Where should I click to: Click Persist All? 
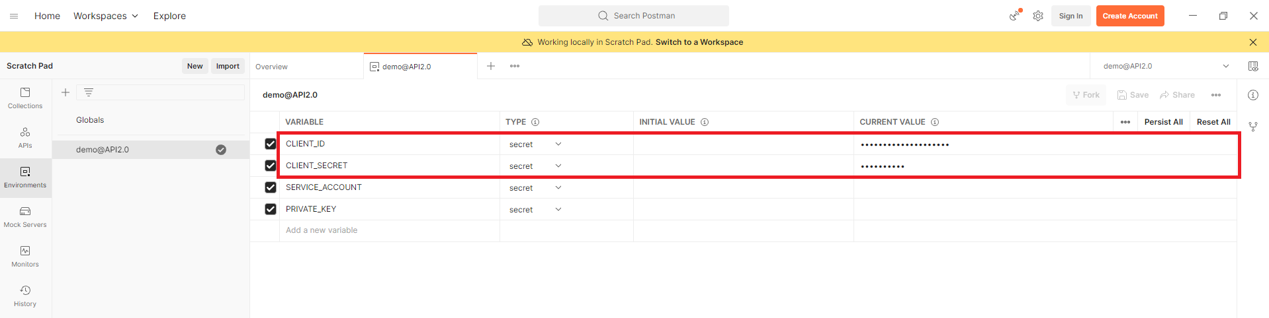tap(1163, 122)
